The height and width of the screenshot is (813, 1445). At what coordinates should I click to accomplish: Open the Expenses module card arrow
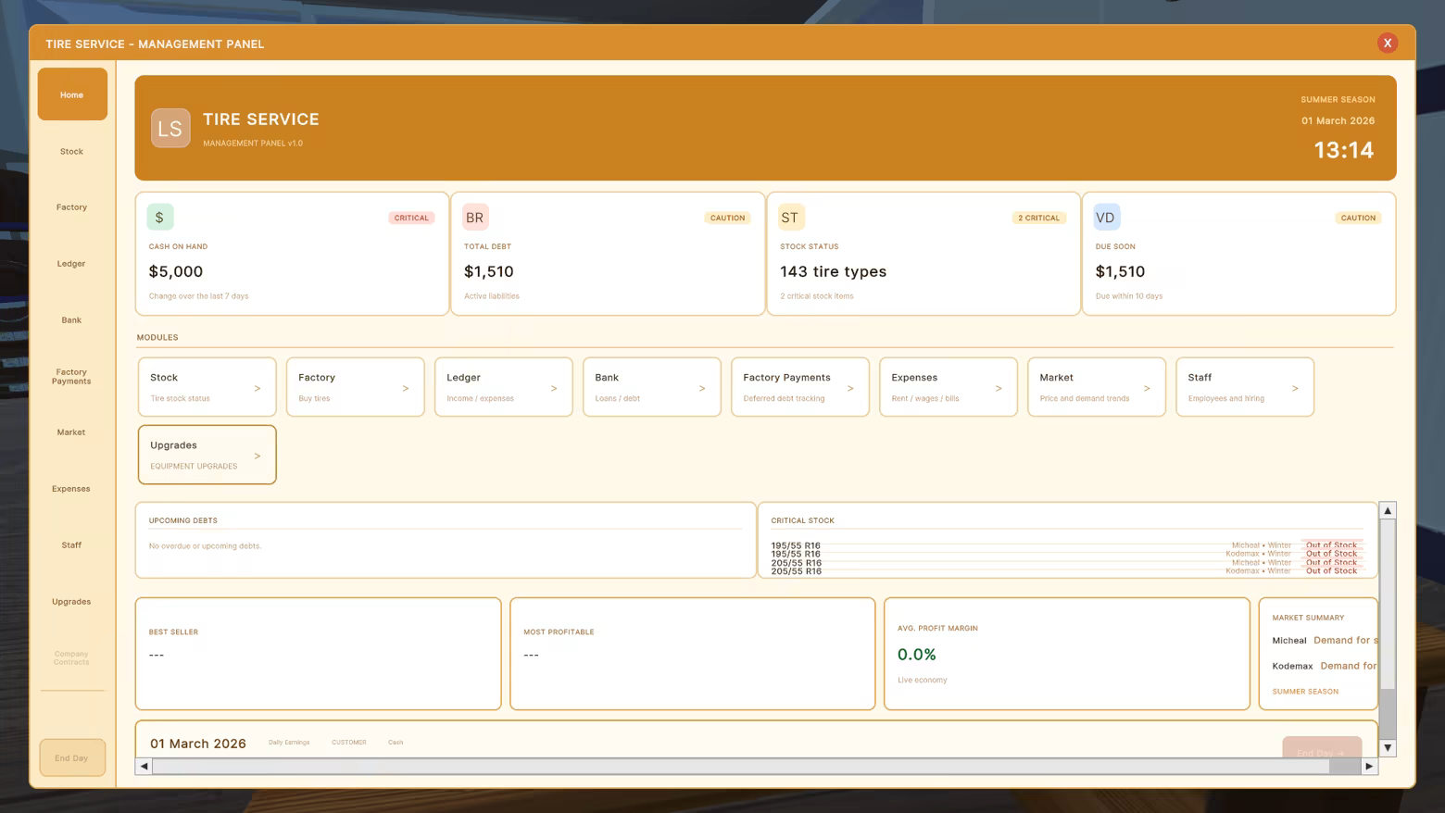[999, 388]
